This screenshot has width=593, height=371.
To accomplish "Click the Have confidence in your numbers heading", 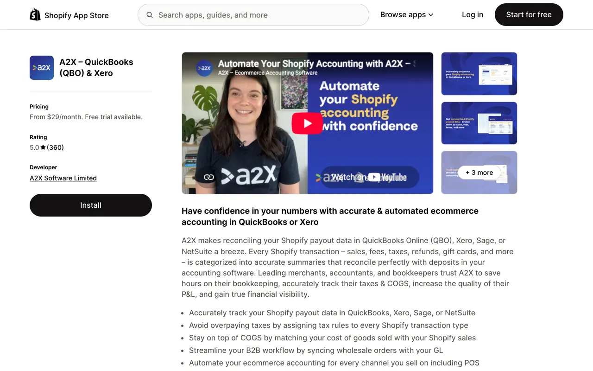I will 330,217.
